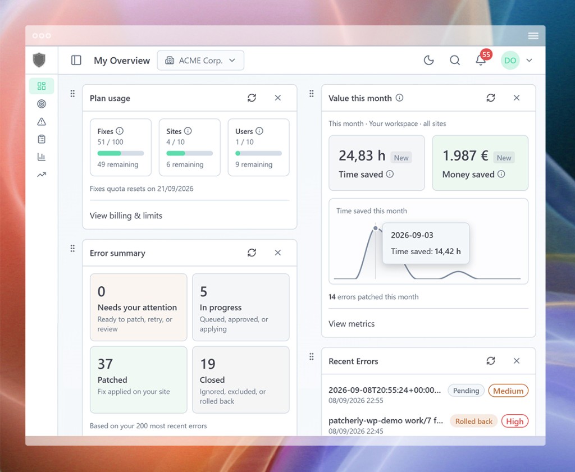The image size is (575, 472).
Task: Close the Recent Errors widget
Action: coord(517,361)
